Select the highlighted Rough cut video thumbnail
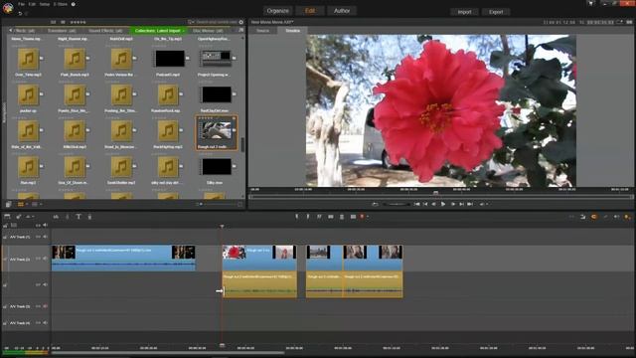The width and height of the screenshot is (636, 358). tap(217, 132)
